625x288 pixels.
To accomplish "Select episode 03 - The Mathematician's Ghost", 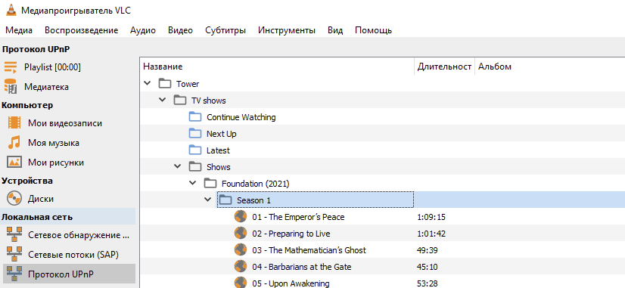I will (309, 250).
